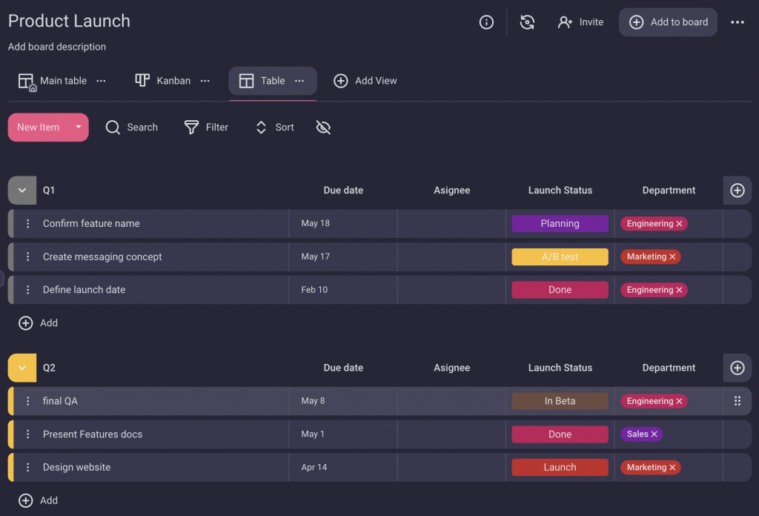Remove Engineering tag from Confirm feature name
The image size is (759, 516).
(x=680, y=224)
